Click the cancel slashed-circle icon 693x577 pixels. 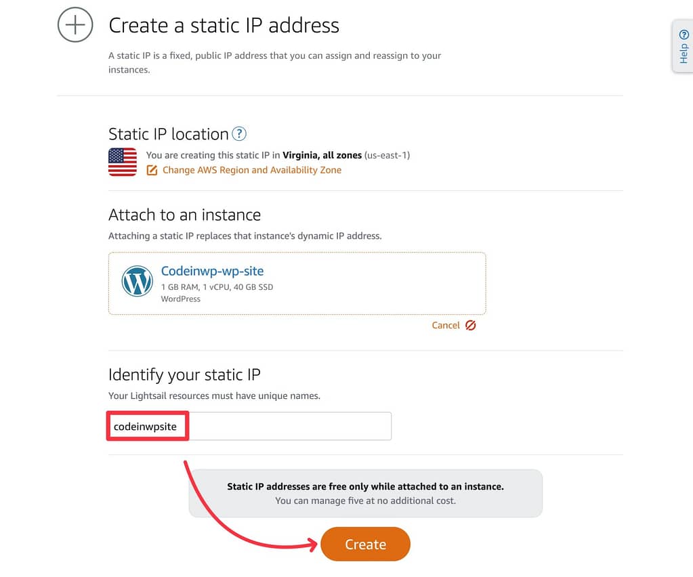pos(471,325)
